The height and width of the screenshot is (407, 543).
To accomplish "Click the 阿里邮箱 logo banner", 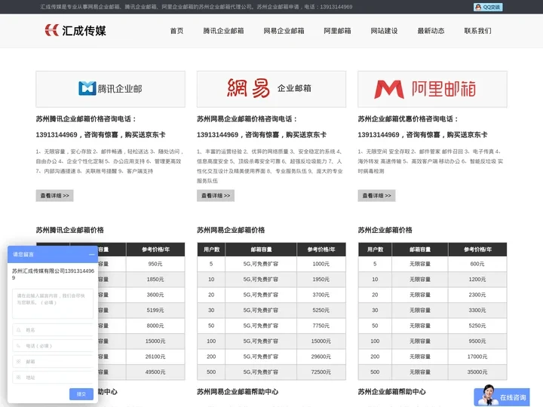I will point(432,89).
